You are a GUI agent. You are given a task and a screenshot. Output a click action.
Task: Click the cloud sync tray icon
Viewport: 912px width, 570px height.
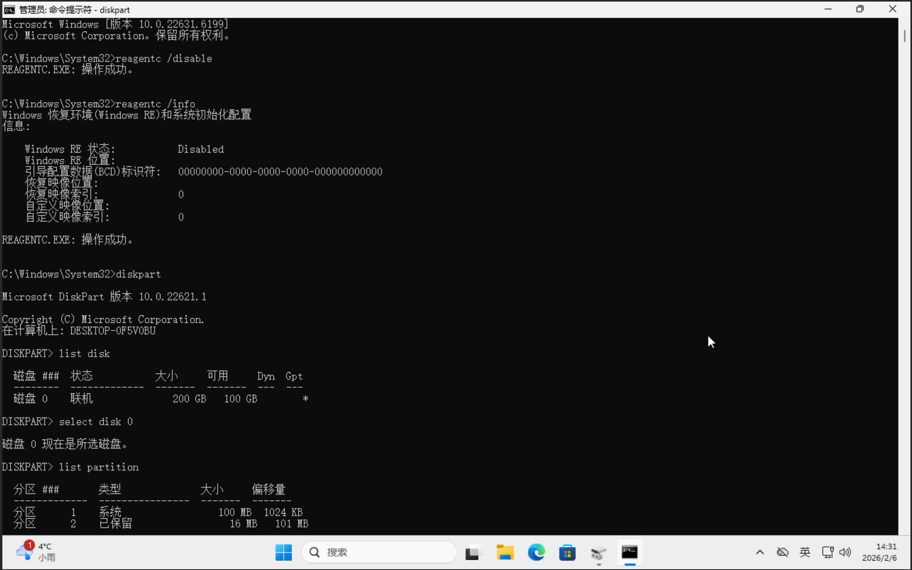click(x=782, y=552)
